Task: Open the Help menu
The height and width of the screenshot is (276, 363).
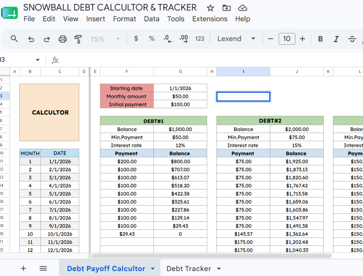Action: coord(243,19)
